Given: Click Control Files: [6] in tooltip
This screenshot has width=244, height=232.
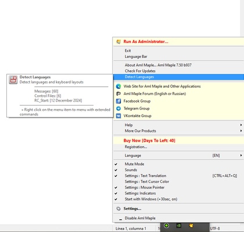Looking at the screenshot, I should click(x=48, y=96).
